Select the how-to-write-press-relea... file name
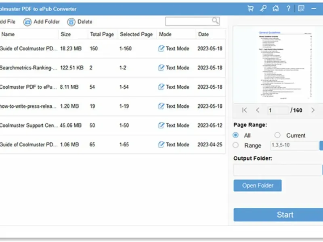The height and width of the screenshot is (242, 323). click(x=28, y=106)
